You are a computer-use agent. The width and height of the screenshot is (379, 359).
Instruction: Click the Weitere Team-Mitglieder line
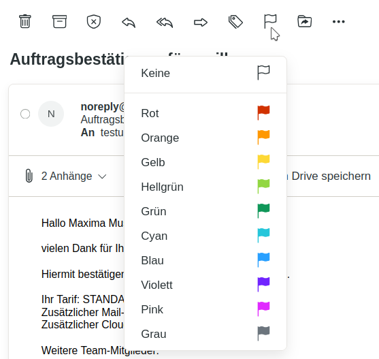pos(100,350)
